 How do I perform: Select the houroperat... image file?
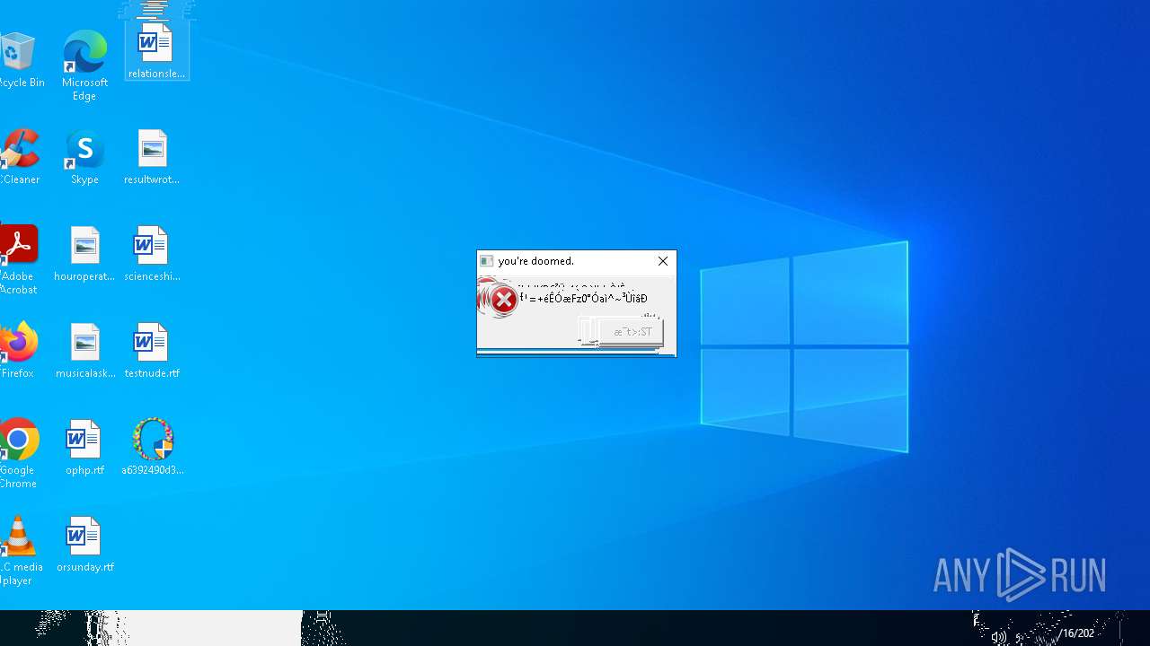point(84,254)
